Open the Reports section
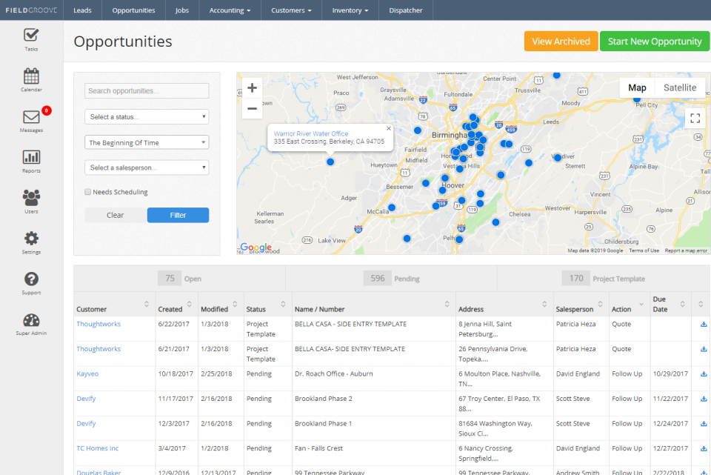The height and width of the screenshot is (475, 711). 30,160
